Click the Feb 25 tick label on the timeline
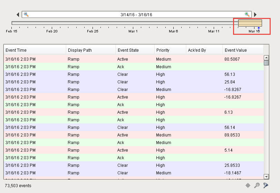 point(93,31)
